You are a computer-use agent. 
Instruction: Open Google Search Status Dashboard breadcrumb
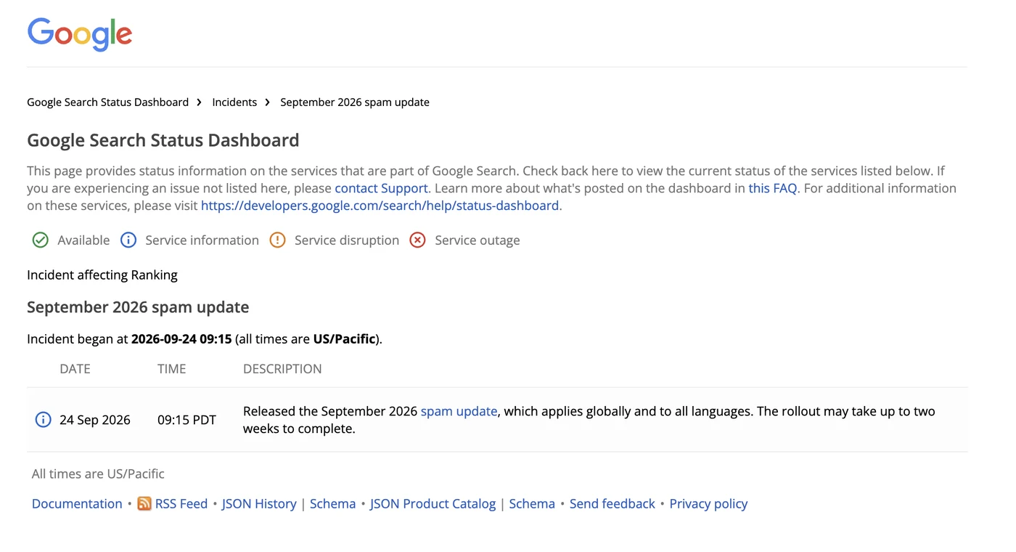[107, 102]
